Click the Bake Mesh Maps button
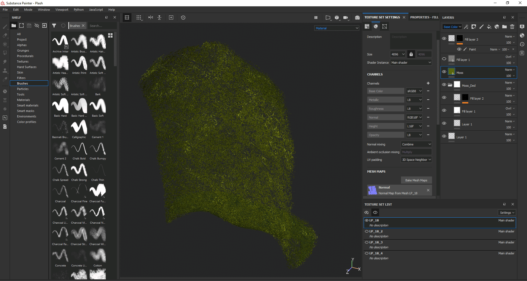This screenshot has height=281, width=527. click(x=416, y=180)
